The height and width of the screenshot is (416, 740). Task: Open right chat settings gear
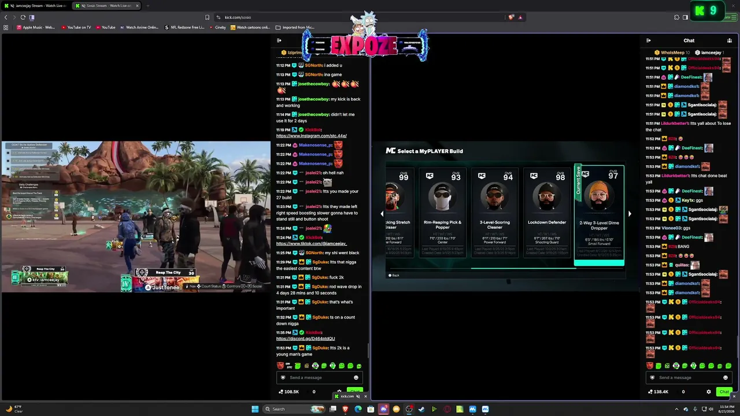[709, 392]
